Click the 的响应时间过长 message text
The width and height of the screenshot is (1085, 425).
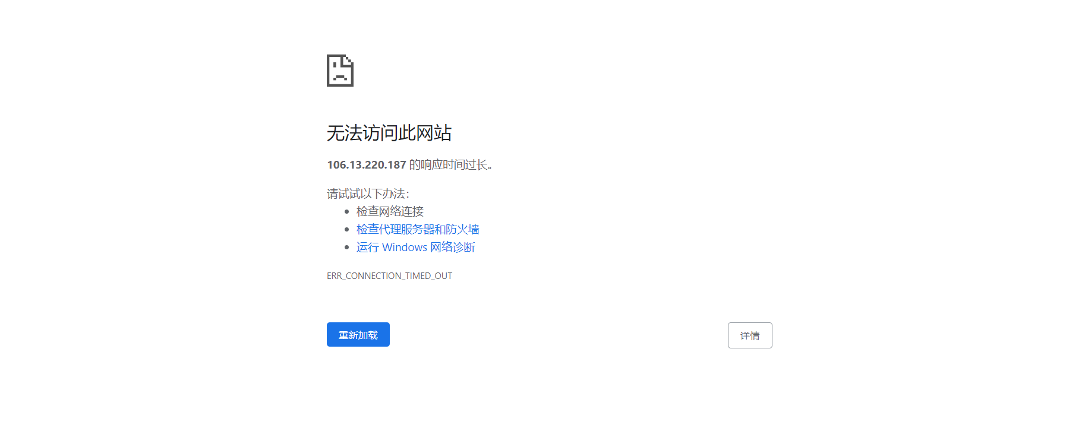(451, 165)
